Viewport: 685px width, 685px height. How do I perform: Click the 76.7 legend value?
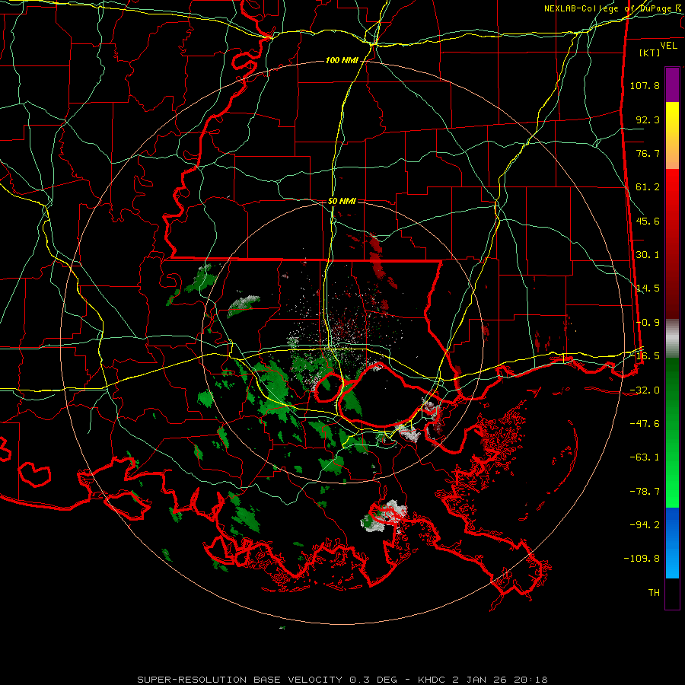click(648, 153)
